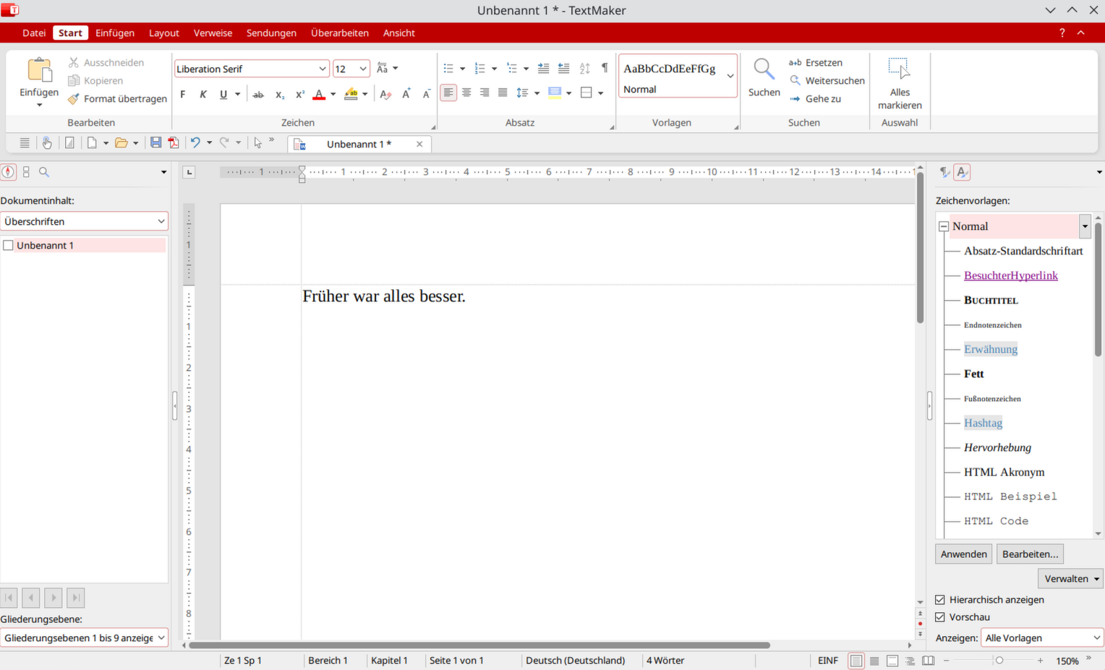Click the zoom slider handle
The height and width of the screenshot is (670, 1105).
999,661
